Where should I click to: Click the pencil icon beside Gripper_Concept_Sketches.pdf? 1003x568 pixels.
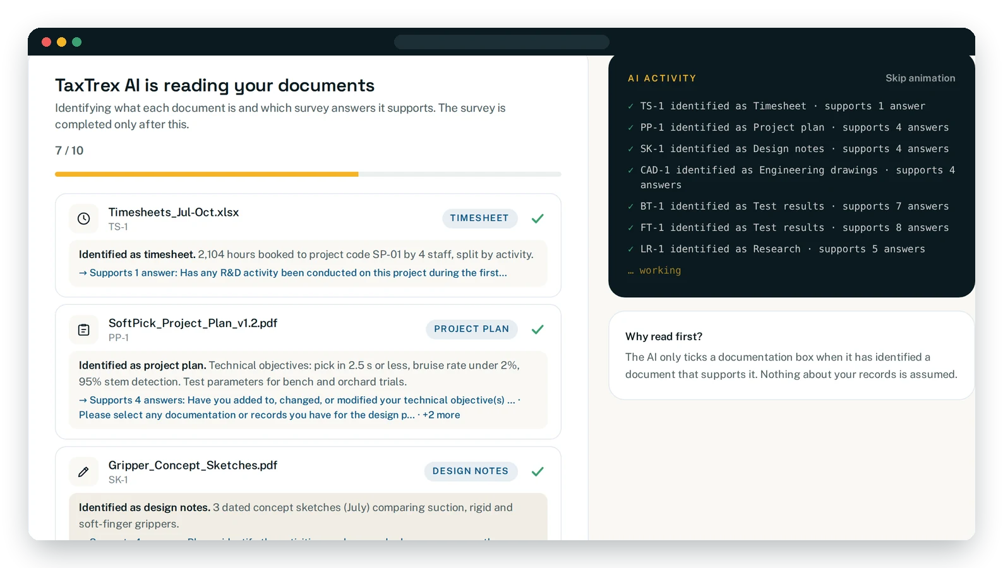[83, 471]
